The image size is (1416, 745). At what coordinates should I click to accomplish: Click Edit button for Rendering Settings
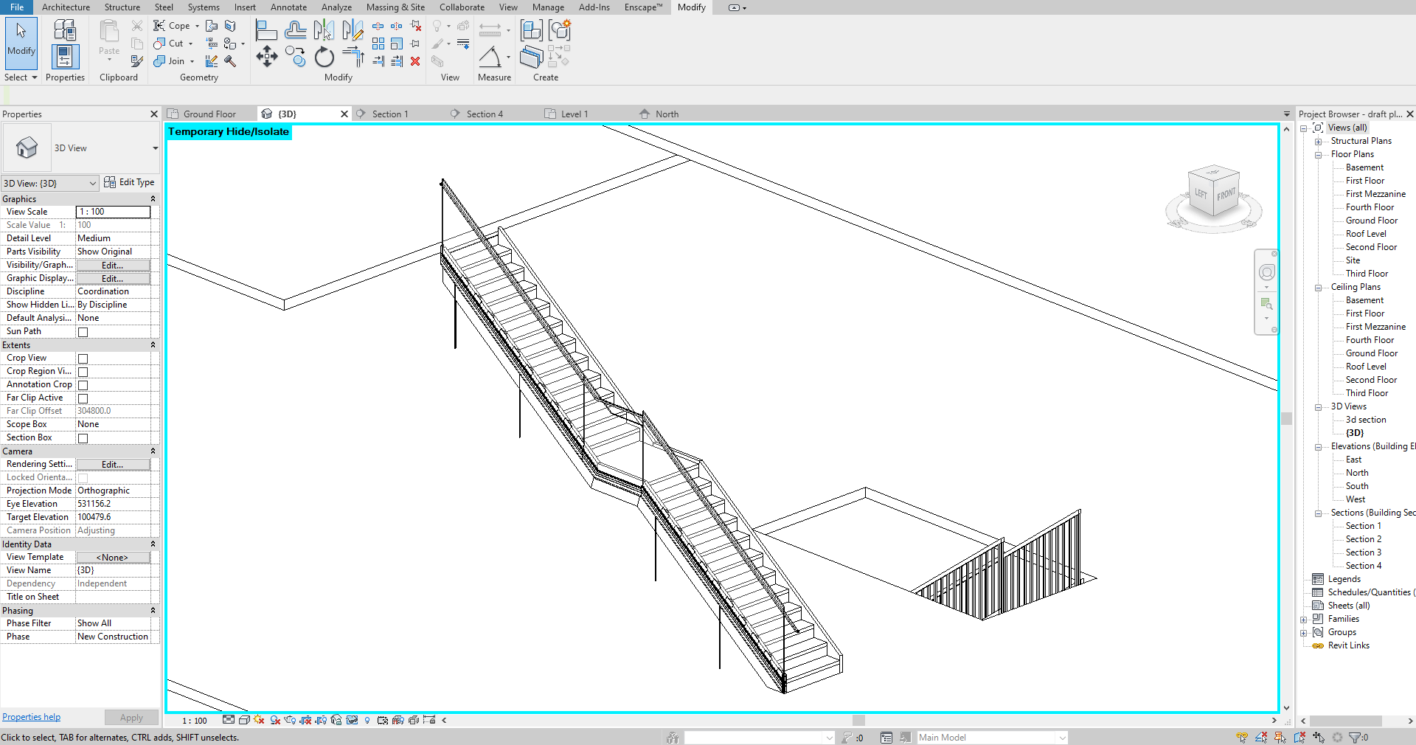click(113, 465)
